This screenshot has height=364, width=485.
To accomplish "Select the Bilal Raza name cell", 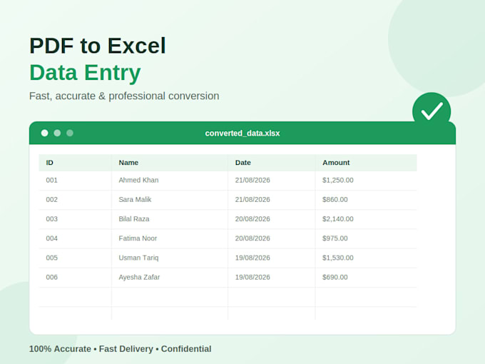I will coord(170,219).
